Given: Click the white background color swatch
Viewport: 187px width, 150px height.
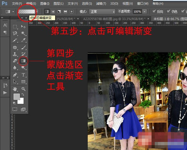Looking at the screenshot, I should tap(22, 102).
